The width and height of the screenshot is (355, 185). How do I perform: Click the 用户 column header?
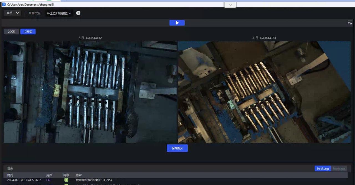(49, 175)
